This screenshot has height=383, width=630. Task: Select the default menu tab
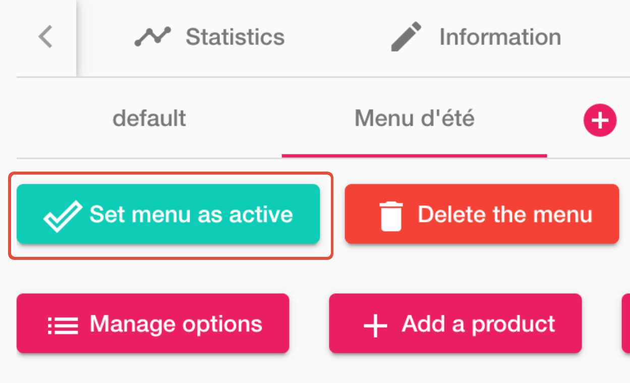[x=149, y=119]
